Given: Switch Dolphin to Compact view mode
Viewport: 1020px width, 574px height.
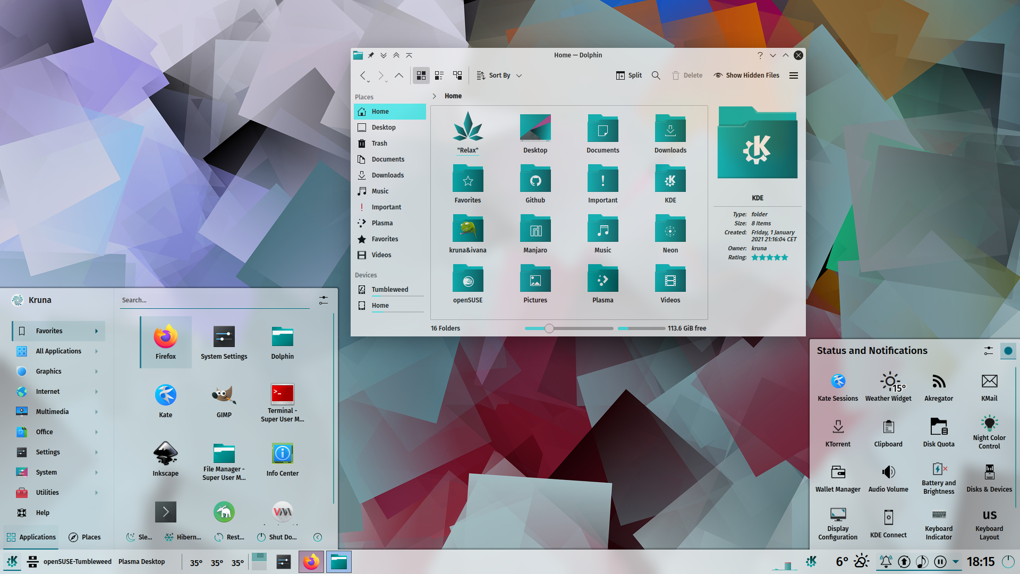Looking at the screenshot, I should tap(439, 75).
